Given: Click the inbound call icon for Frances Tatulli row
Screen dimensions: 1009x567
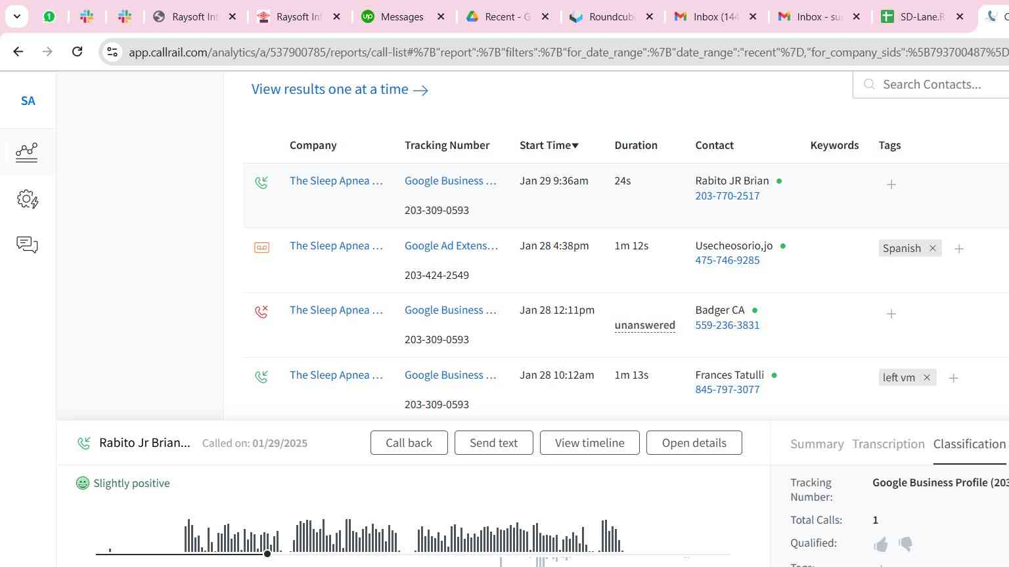Looking at the screenshot, I should coord(261,376).
